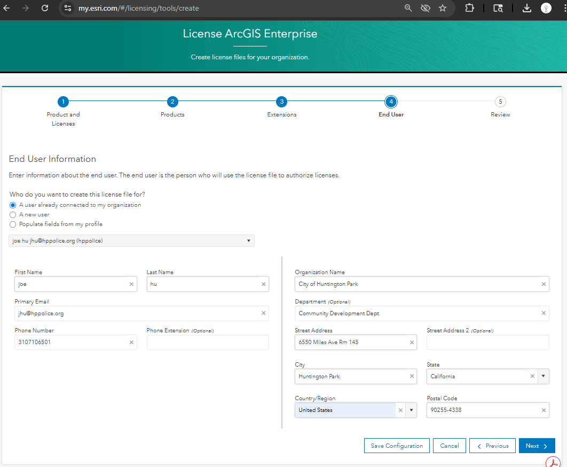Open browser downloads icon
This screenshot has width=567, height=467.
[526, 8]
